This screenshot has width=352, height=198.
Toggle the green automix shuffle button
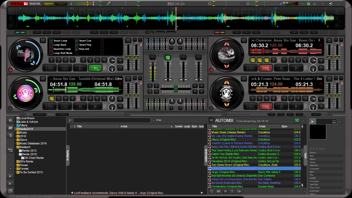point(297,120)
